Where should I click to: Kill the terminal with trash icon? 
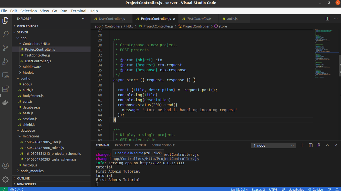point(319,145)
